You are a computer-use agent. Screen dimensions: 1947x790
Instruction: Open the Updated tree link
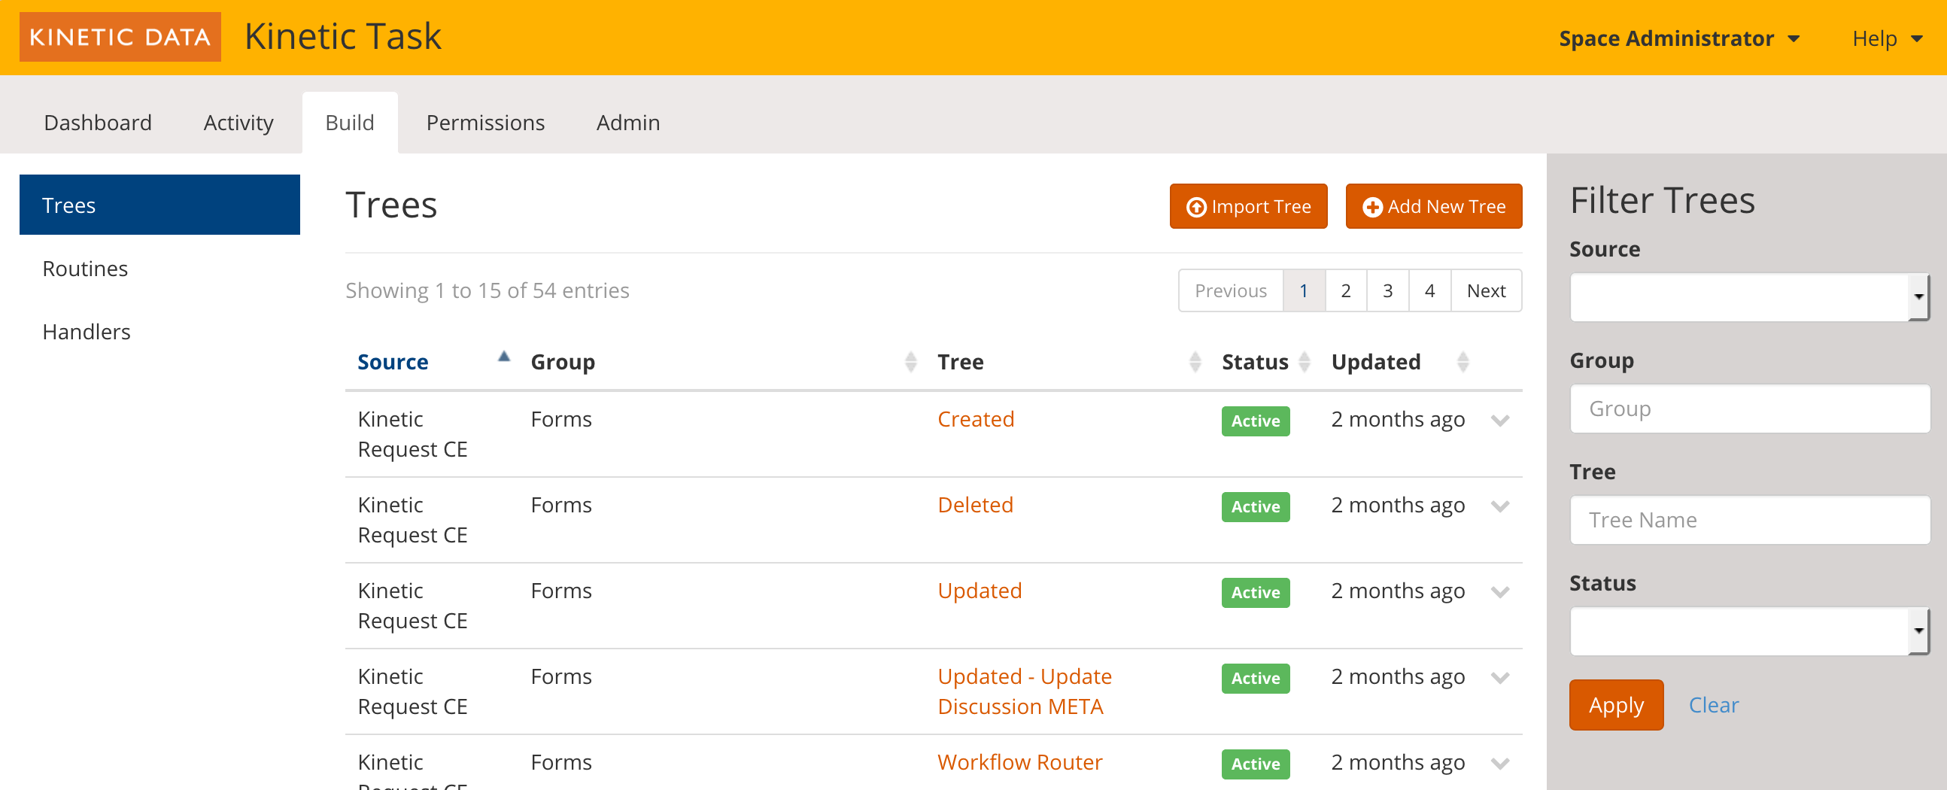coord(980,591)
